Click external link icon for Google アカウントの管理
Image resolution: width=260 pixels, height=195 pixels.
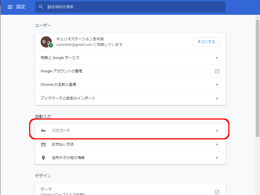pos(217,71)
